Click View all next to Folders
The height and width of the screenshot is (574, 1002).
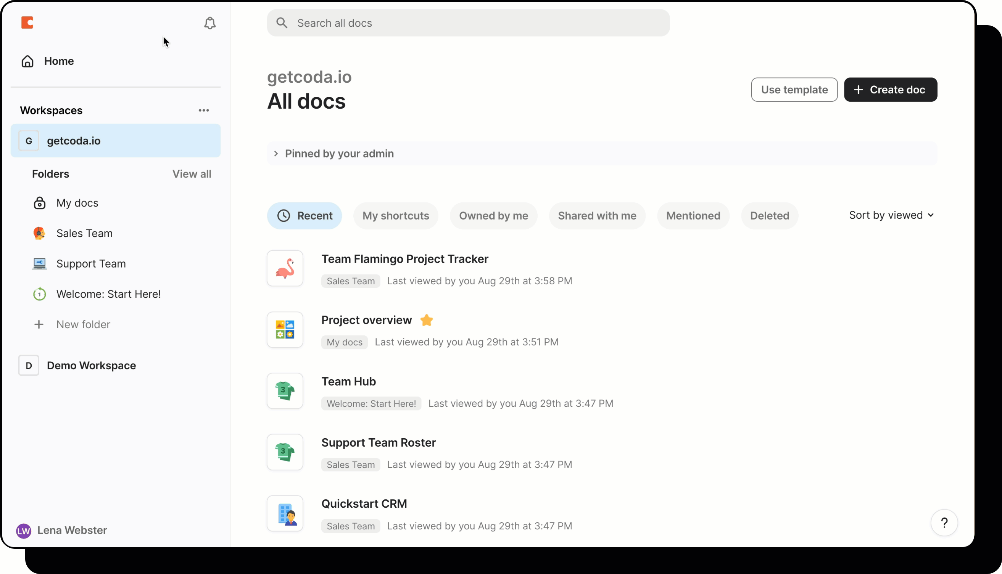pos(192,173)
